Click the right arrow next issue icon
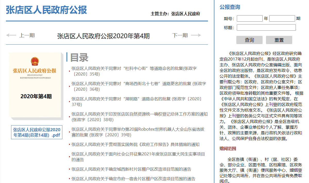309x183 pixels. pyautogui.click(x=196, y=35)
